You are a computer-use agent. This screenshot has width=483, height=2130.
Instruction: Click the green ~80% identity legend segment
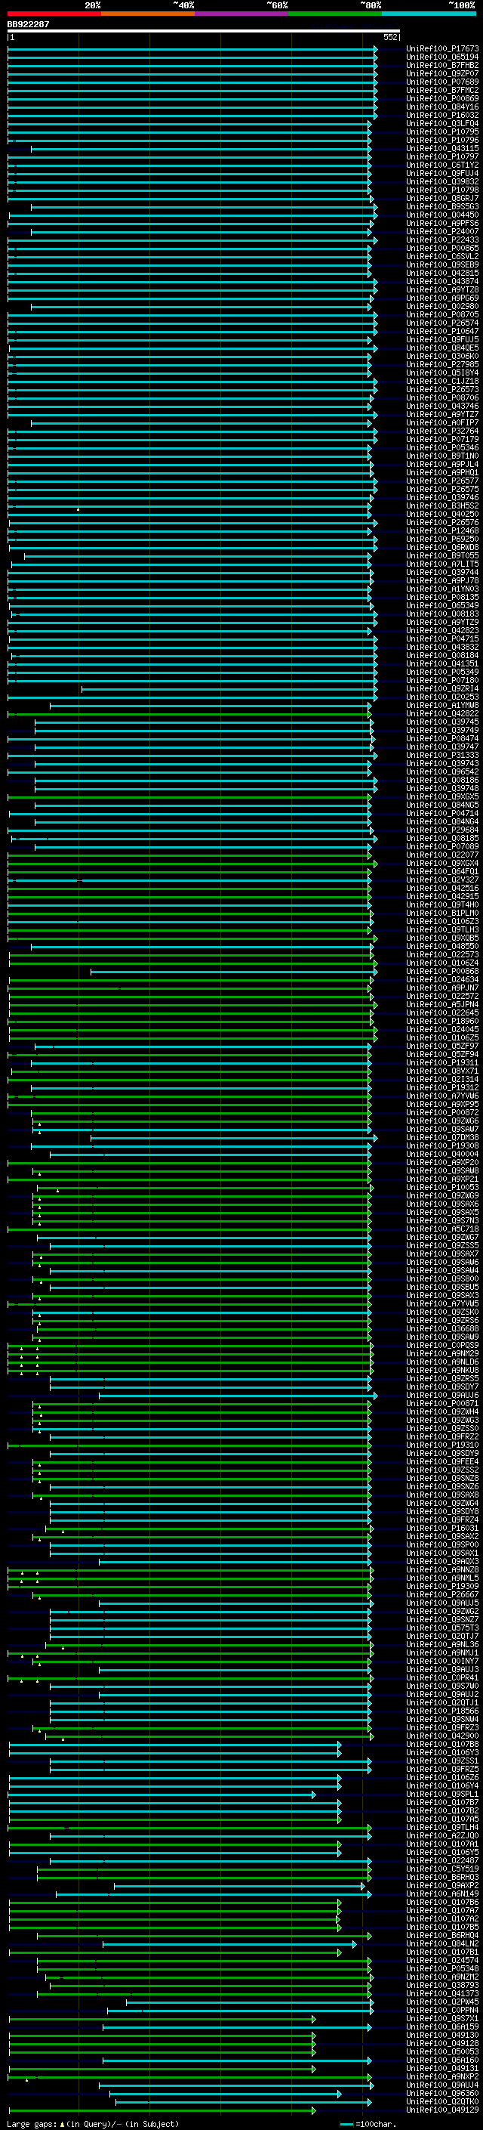click(x=335, y=14)
